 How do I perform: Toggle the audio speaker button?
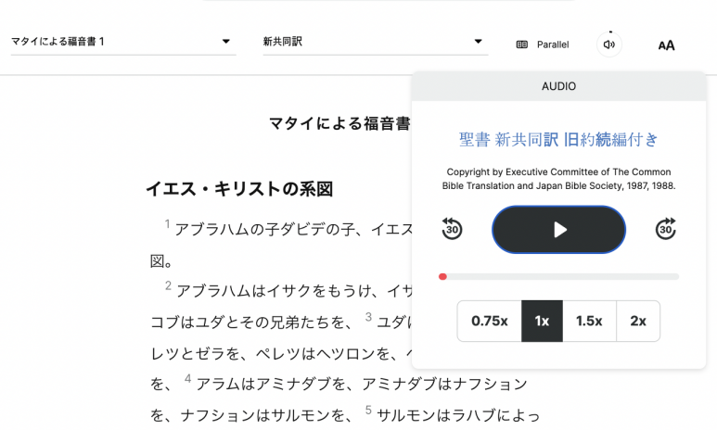pos(609,44)
